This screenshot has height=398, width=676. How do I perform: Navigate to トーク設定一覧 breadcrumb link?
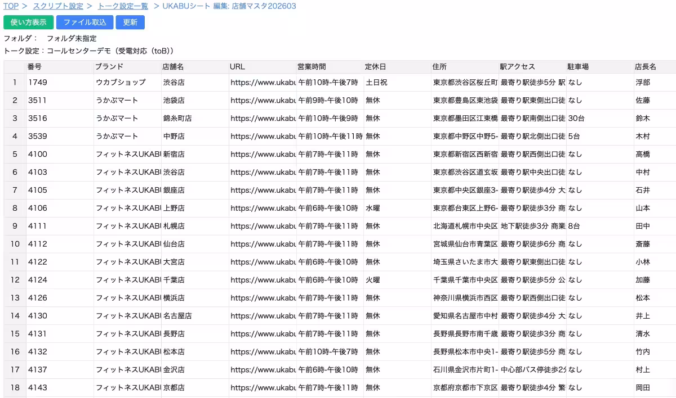(x=123, y=6)
